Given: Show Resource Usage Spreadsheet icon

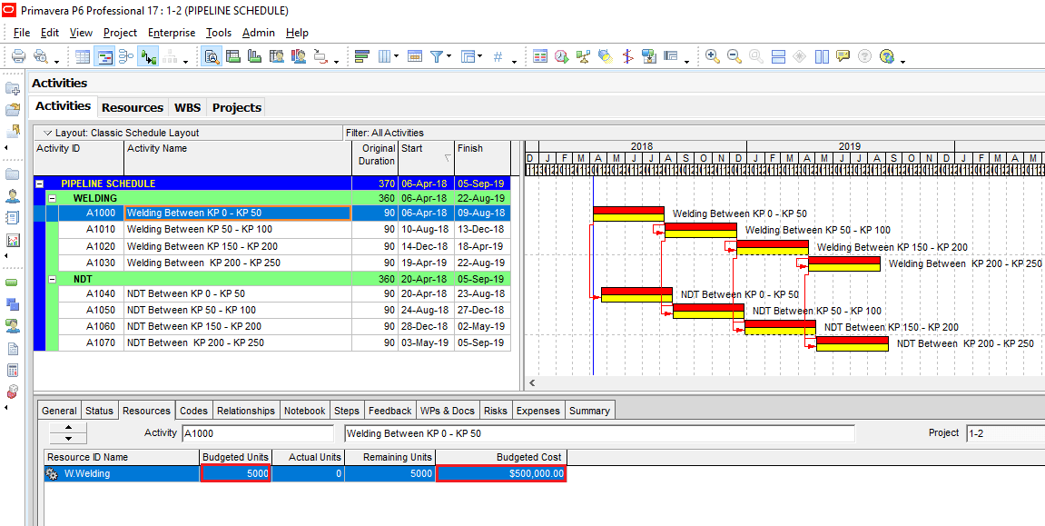Looking at the screenshot, I should coord(277,56).
